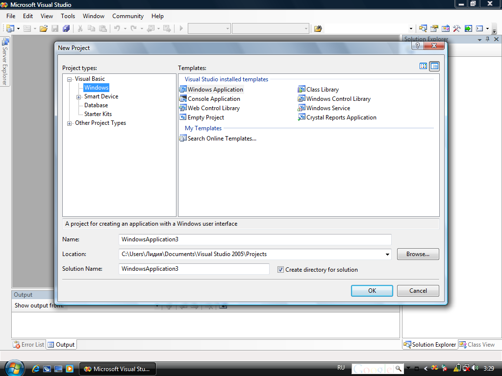Screen dimensions: 502x376
Task: Open the Toolbox hammer and wrench icon
Action: pos(456,28)
